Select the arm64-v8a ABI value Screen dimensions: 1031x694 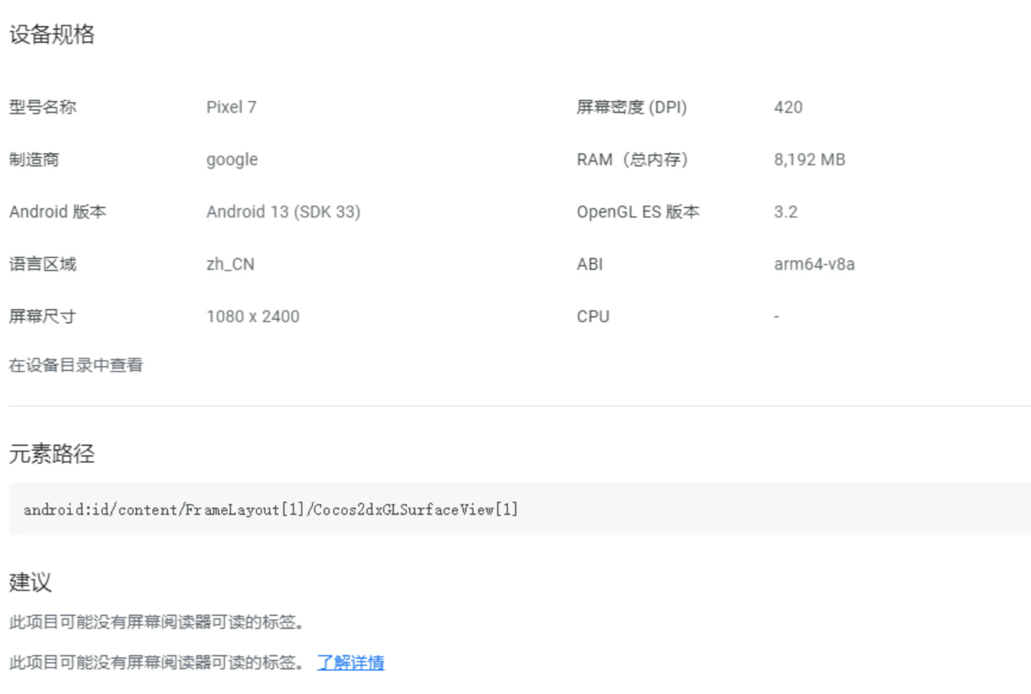pyautogui.click(x=814, y=264)
